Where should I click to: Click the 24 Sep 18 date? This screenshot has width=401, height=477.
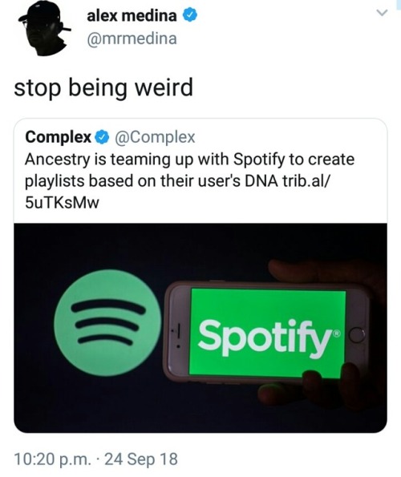point(141,459)
